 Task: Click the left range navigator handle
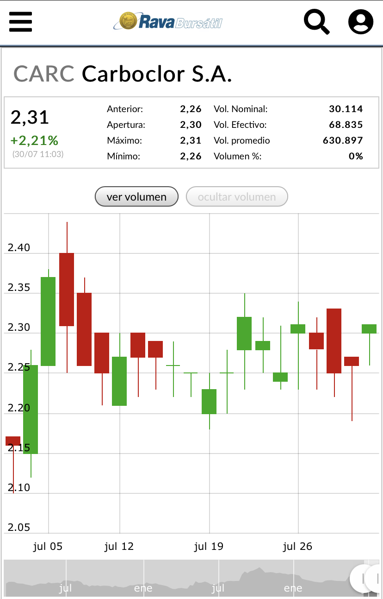pyautogui.click(x=362, y=578)
